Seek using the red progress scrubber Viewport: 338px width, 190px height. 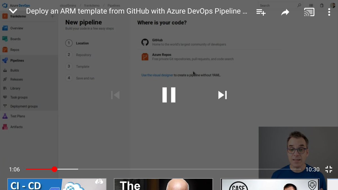click(x=54, y=169)
